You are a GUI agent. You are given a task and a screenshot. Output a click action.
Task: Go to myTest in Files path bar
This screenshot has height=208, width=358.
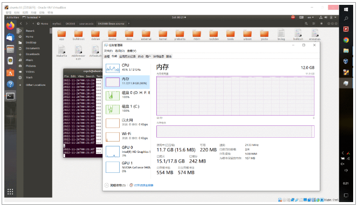(57, 24)
